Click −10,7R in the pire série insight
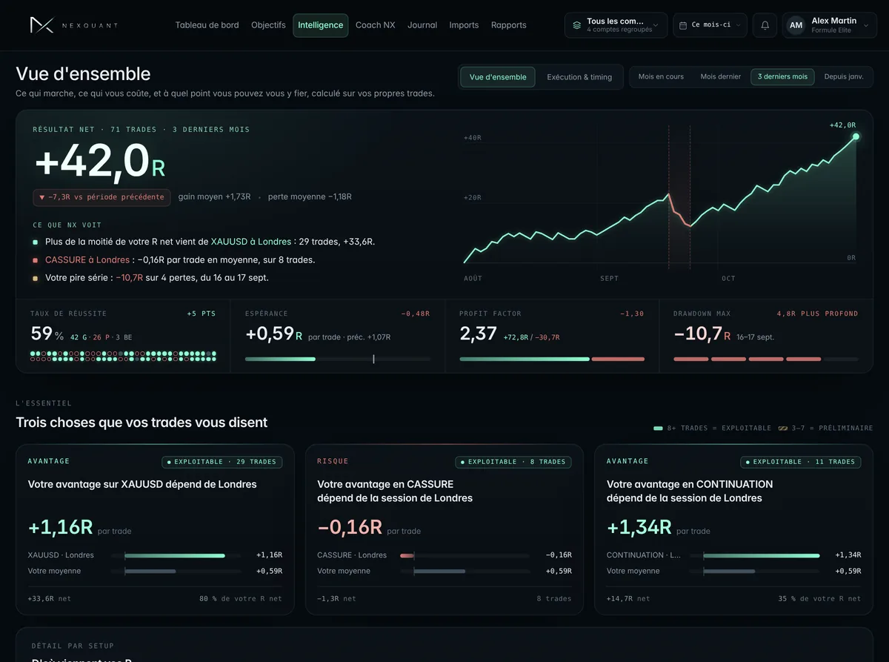The height and width of the screenshot is (662, 889). (x=129, y=278)
